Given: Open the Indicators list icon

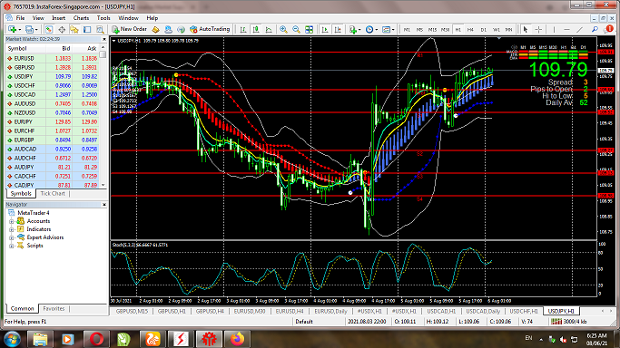Looking at the screenshot, I should (x=352, y=30).
